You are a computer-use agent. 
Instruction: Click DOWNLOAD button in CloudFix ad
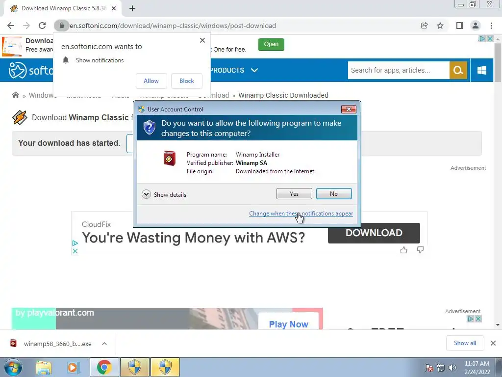pyautogui.click(x=374, y=233)
